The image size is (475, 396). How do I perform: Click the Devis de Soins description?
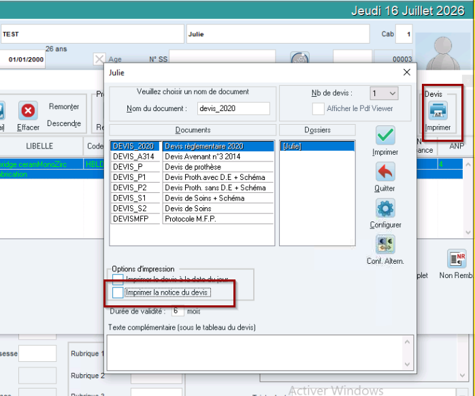pos(218,209)
